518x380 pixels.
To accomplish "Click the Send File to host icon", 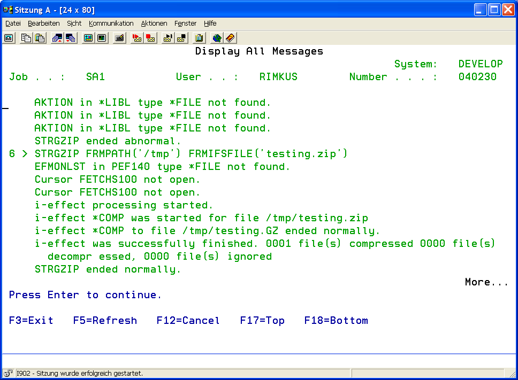I will click(x=57, y=38).
